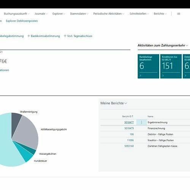Sort by Bericht ID column header
The height and width of the screenshot is (190, 190).
[128, 116]
